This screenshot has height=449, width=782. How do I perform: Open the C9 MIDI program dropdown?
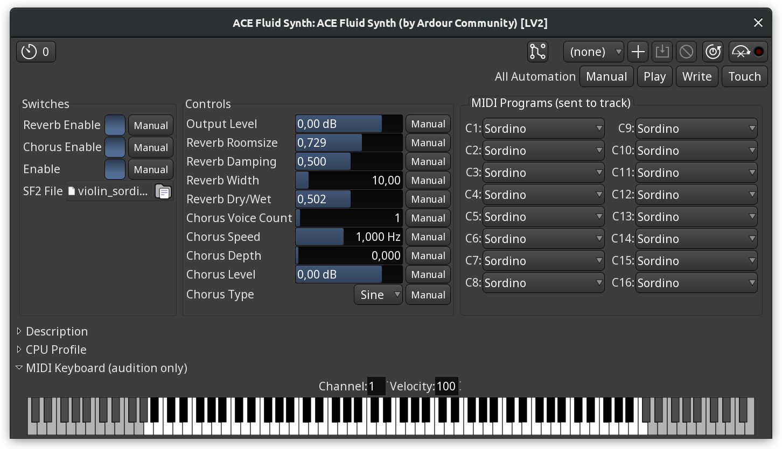[696, 129]
